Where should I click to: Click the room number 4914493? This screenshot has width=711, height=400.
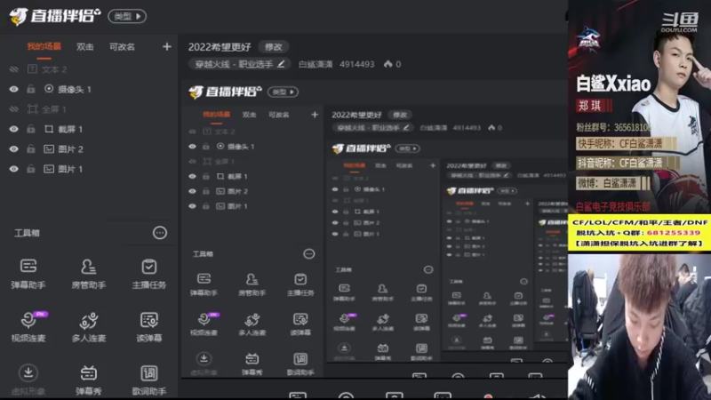point(357,64)
